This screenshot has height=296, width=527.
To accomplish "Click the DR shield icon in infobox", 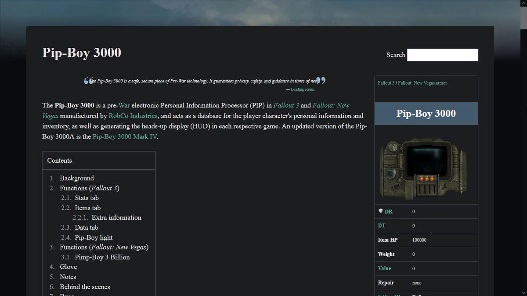I will click(x=381, y=211).
